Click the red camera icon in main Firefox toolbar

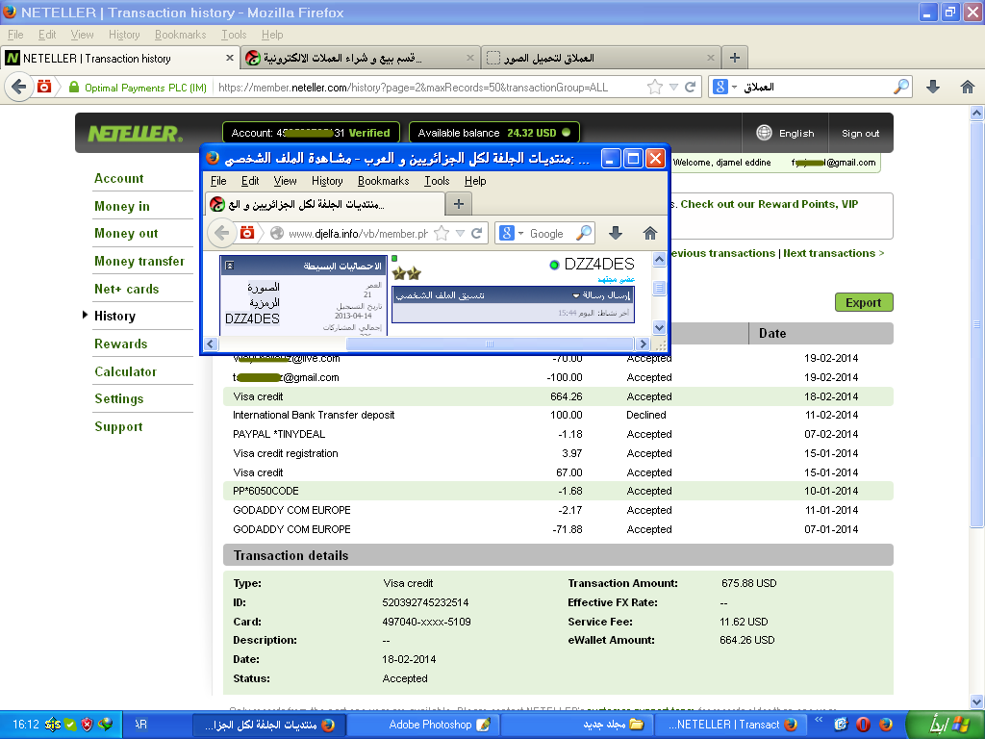[x=44, y=86]
